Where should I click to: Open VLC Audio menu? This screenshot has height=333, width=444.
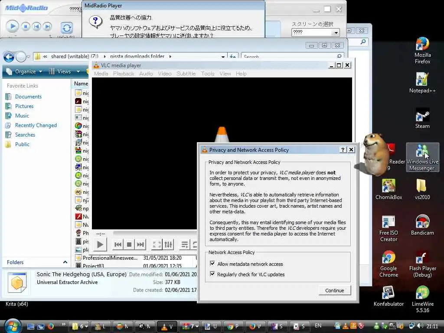click(x=146, y=74)
